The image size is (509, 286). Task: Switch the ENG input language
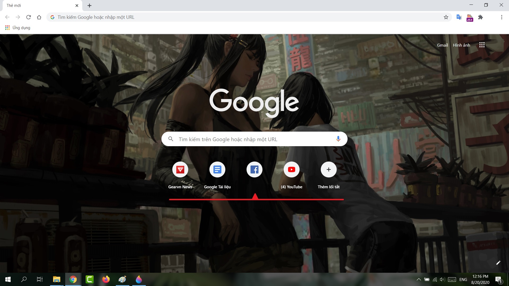(463, 279)
